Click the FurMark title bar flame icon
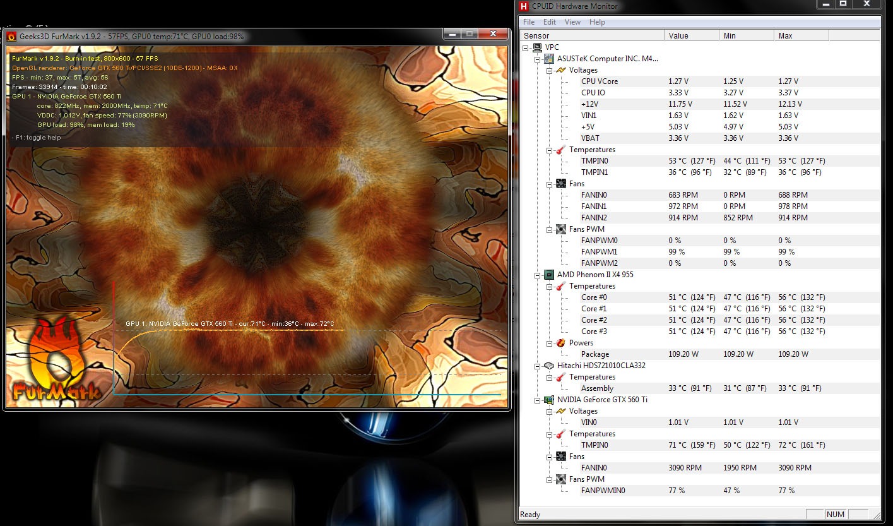 tap(11, 37)
